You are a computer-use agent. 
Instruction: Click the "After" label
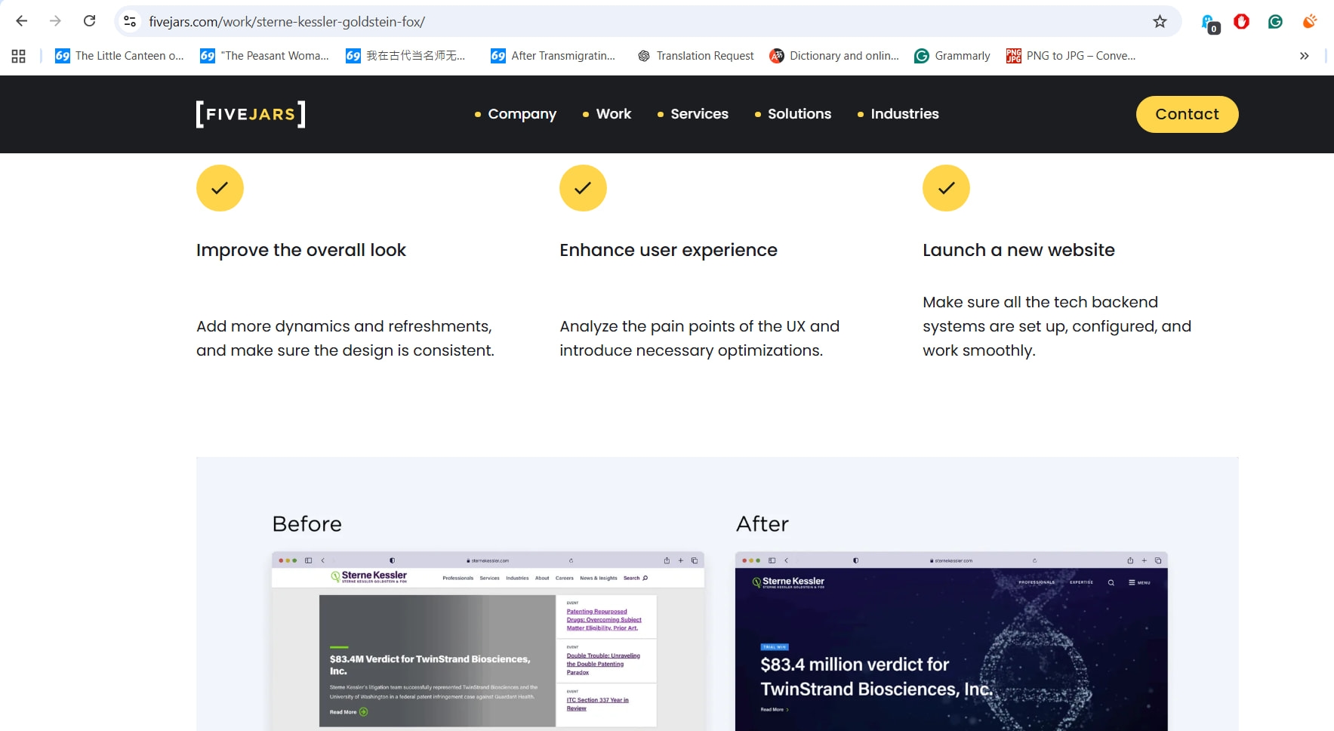pos(763,524)
